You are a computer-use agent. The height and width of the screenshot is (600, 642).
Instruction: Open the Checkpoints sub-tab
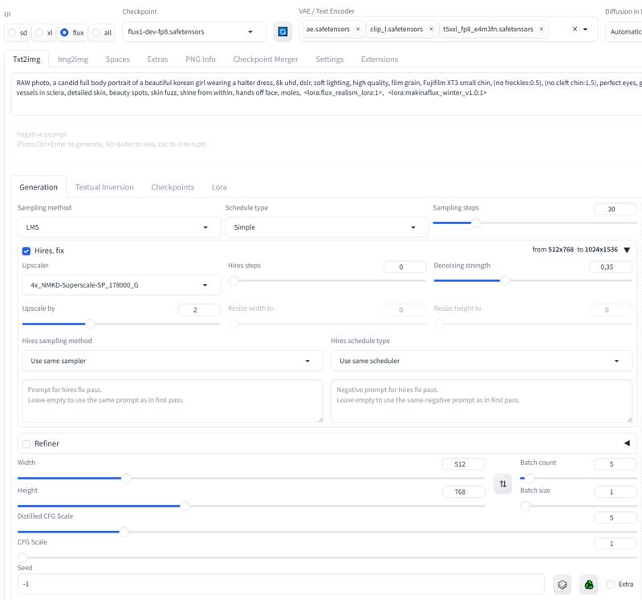point(173,187)
